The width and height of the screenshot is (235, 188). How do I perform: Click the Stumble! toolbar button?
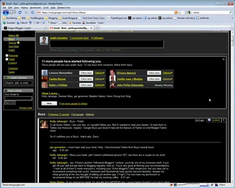point(9,23)
